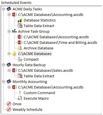Click the Execute Macro scroll icon
Viewport: 103px width, 115px height.
(20, 99)
